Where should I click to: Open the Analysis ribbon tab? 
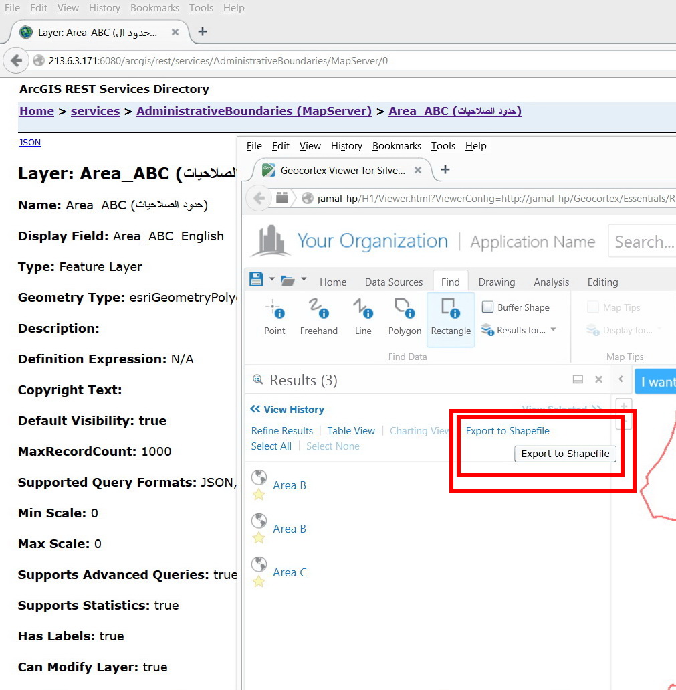click(551, 282)
